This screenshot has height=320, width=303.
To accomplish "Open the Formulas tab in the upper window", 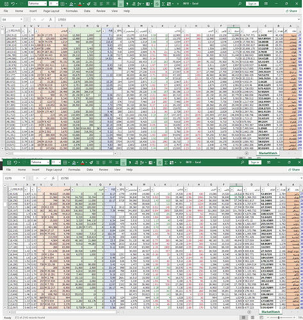I will click(x=72, y=11).
